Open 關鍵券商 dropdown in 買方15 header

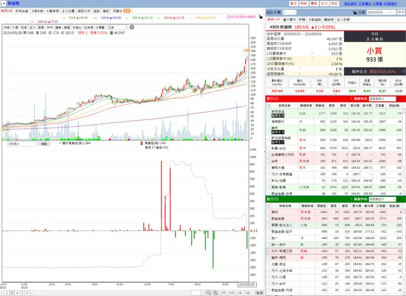[x=382, y=99]
